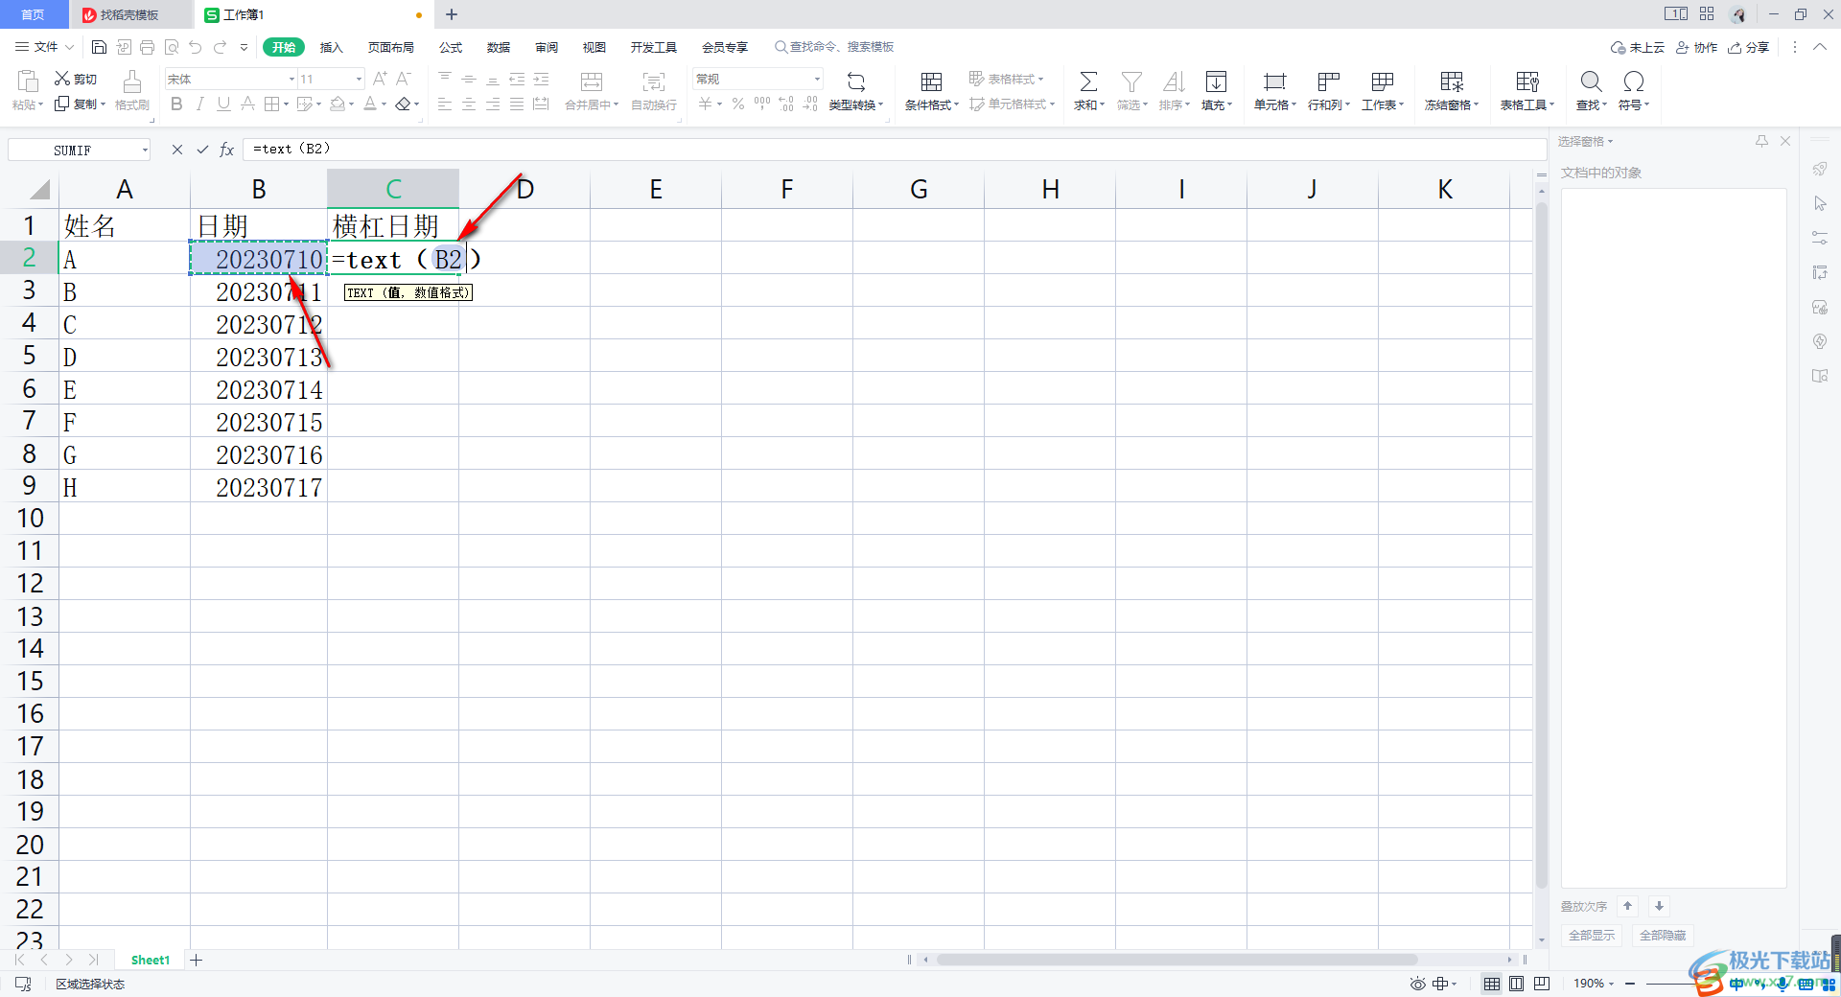Click the Wrap Text (自动换行) icon
The image size is (1841, 997).
click(654, 81)
